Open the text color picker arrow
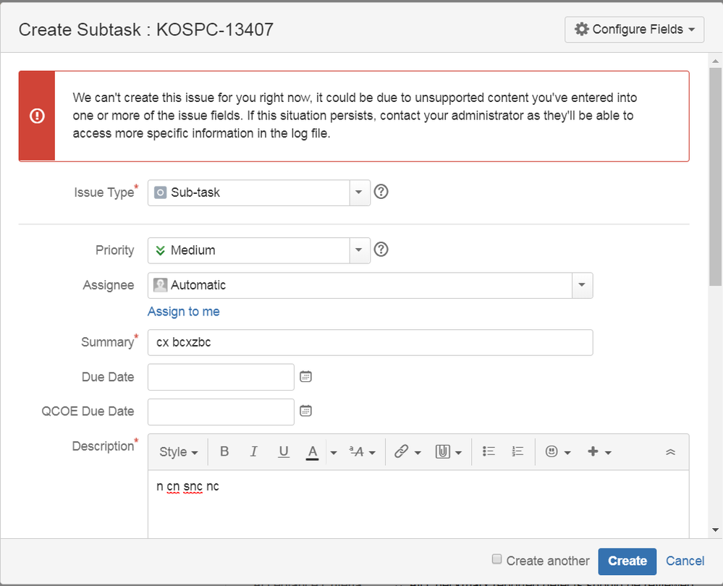This screenshot has height=586, width=723. pos(334,452)
